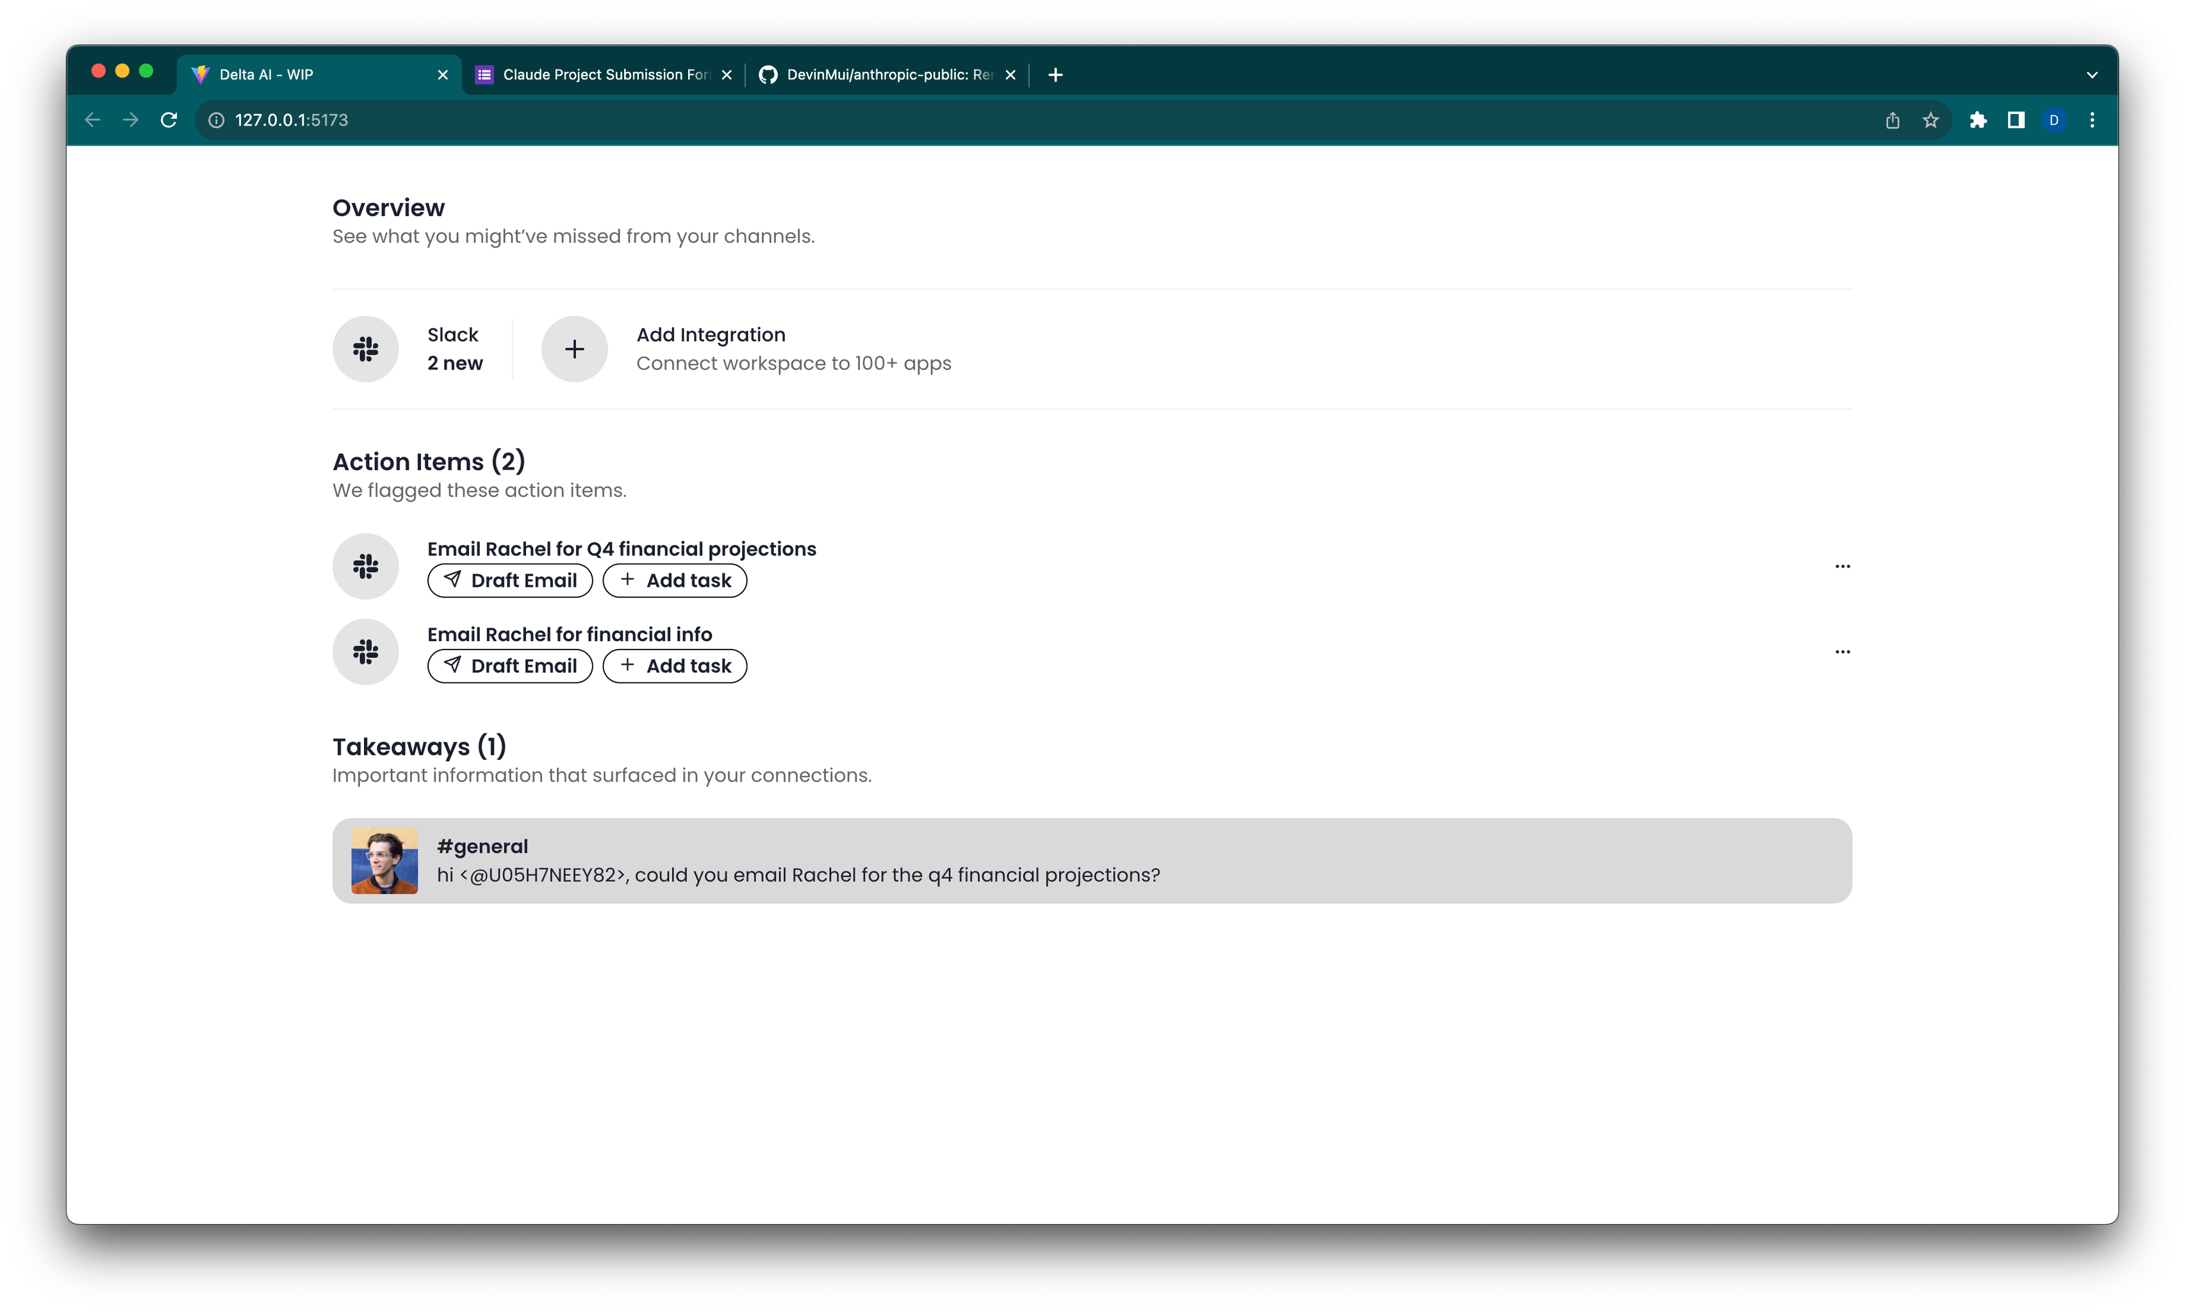Add task for Email Rachel financial info
Screen dimensions: 2185x1312
[675, 666]
